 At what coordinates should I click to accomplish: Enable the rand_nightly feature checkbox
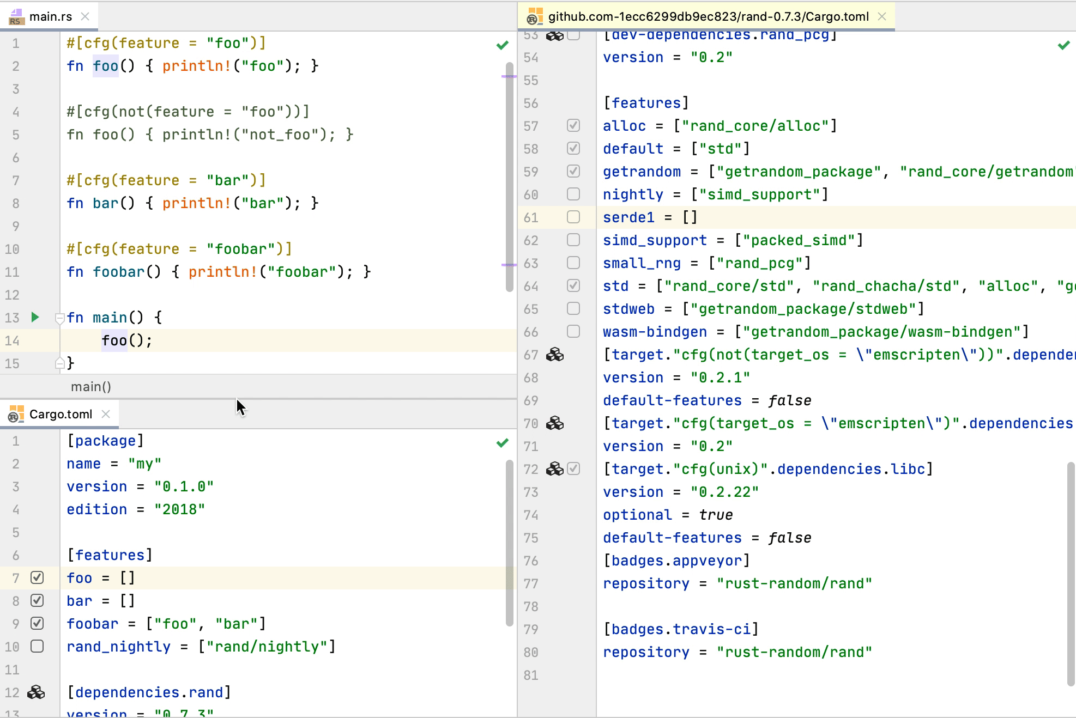[37, 646]
